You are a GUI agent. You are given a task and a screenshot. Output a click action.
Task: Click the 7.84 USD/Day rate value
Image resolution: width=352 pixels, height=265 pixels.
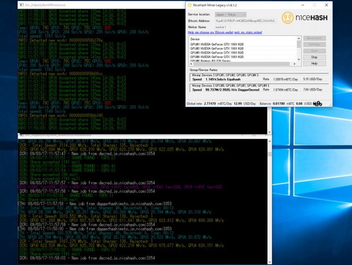tap(313, 89)
